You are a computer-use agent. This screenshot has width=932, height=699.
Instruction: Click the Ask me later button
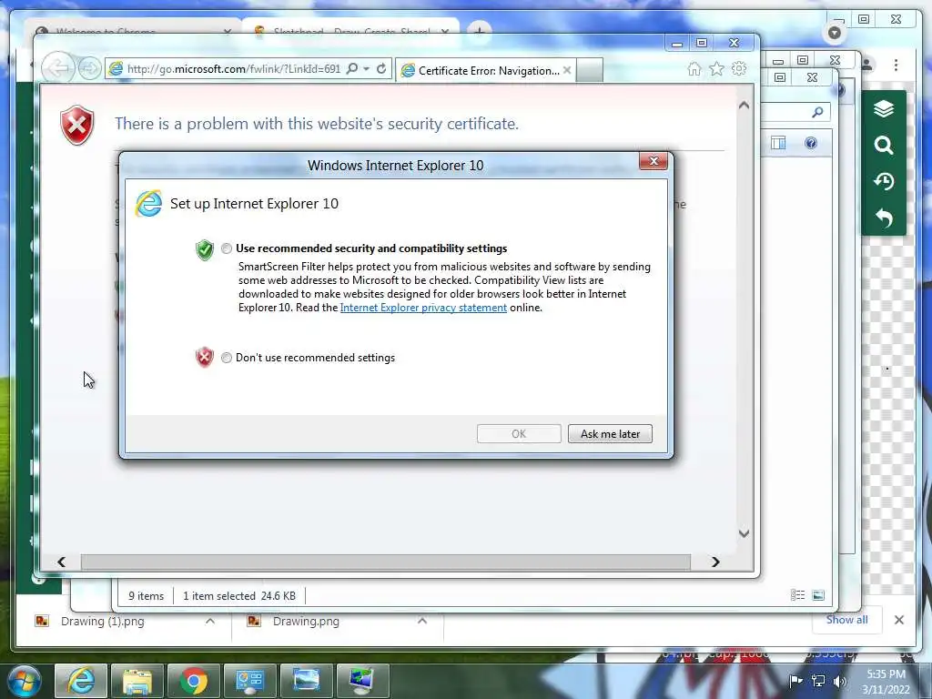610,434
